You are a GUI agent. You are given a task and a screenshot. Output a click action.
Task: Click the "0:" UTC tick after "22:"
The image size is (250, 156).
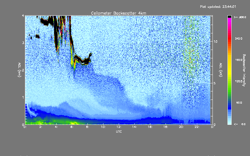[x=212, y=127]
